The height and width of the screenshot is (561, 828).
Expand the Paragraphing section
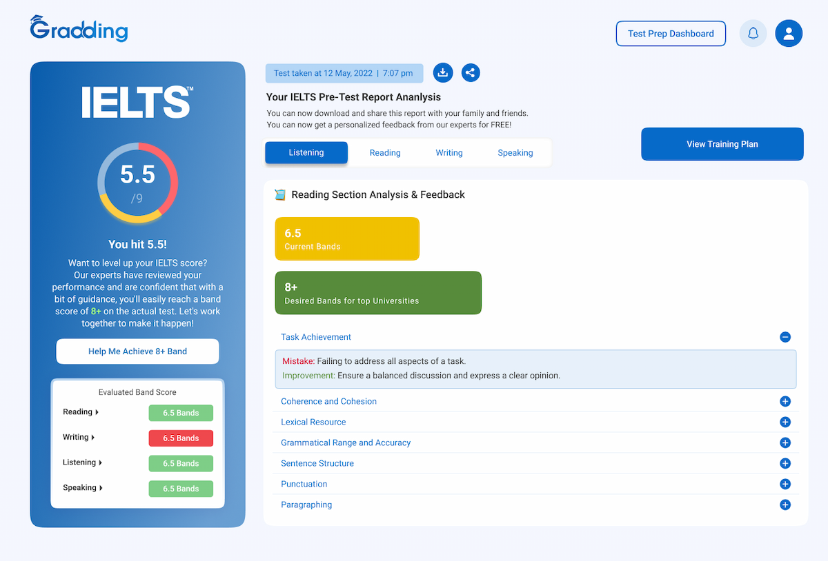pyautogui.click(x=785, y=504)
